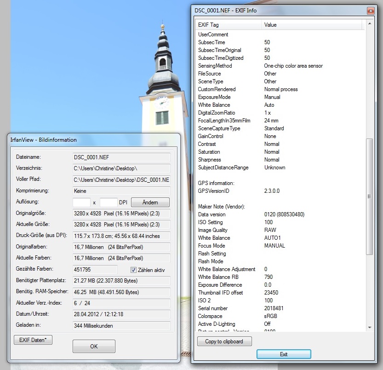Image resolution: width=383 pixels, height=370 pixels.
Task: Close the EXIF Info window
Action: [x=370, y=10]
